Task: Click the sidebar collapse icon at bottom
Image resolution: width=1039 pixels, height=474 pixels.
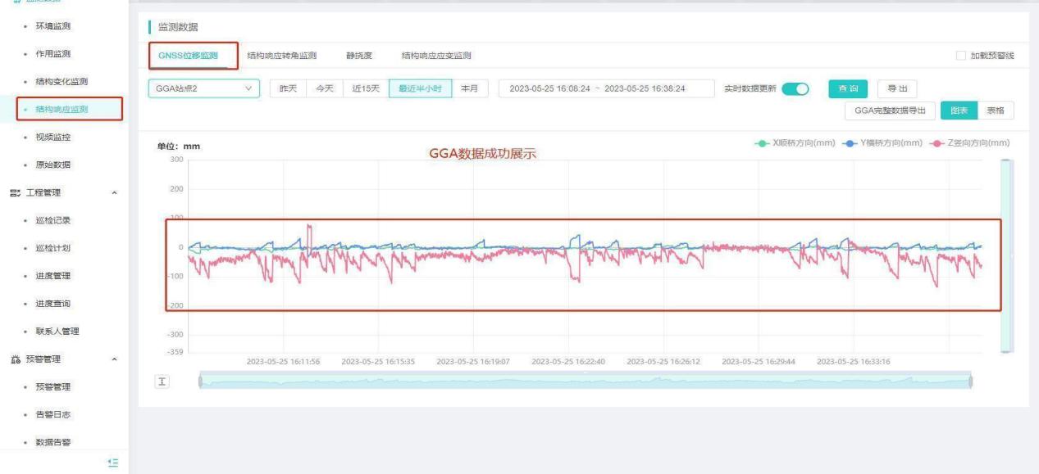Action: point(114,463)
